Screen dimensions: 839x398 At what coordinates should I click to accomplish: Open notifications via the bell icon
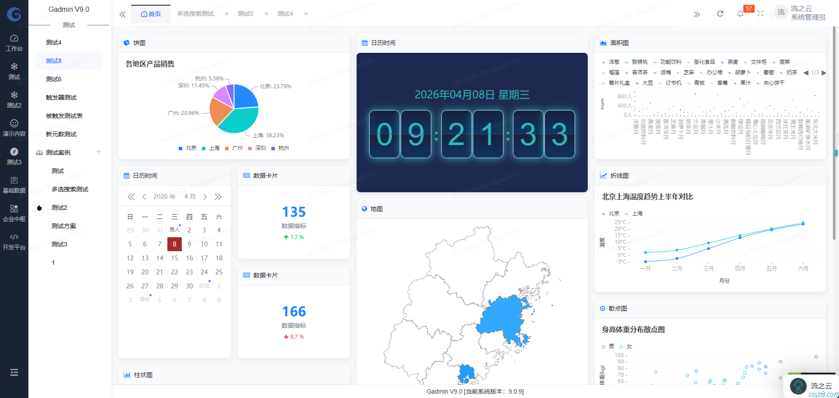point(740,14)
